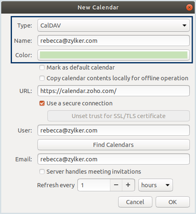Enable Mark as default calendar
This screenshot has height=214, width=196.
42,67
